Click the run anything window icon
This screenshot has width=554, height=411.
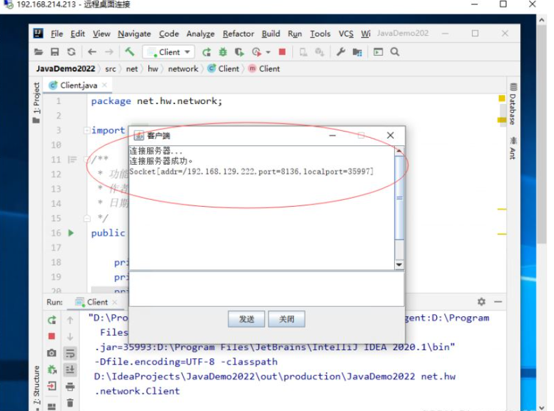[x=378, y=52]
